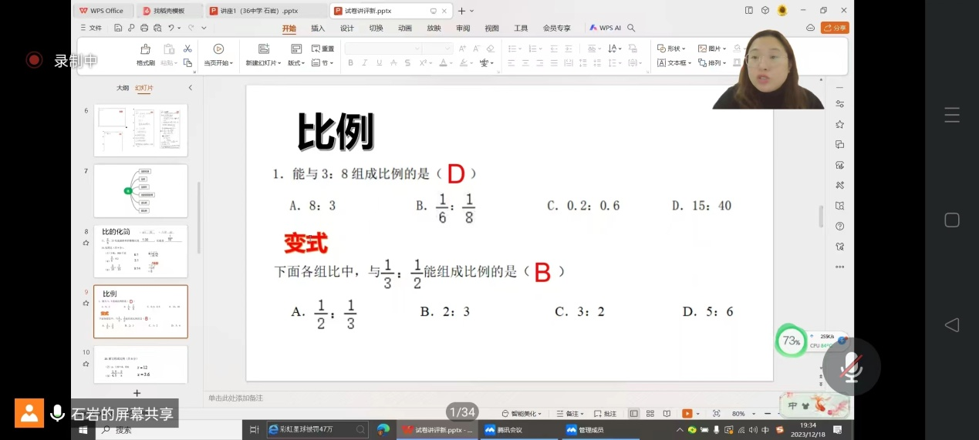Click the orange 分享 share button

click(x=835, y=28)
